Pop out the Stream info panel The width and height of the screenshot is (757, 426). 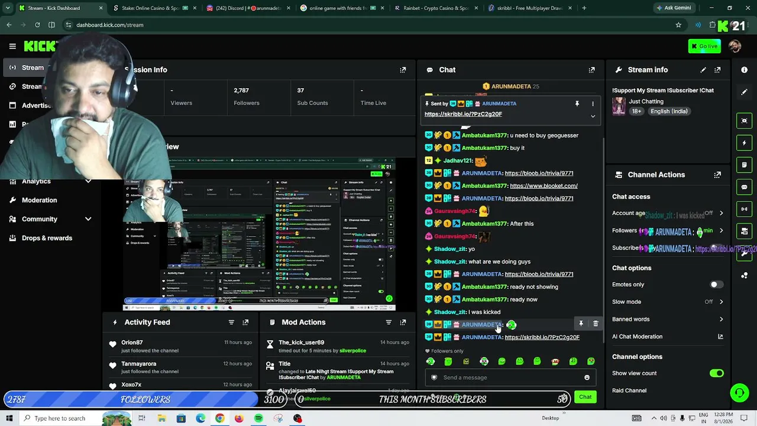(x=717, y=70)
